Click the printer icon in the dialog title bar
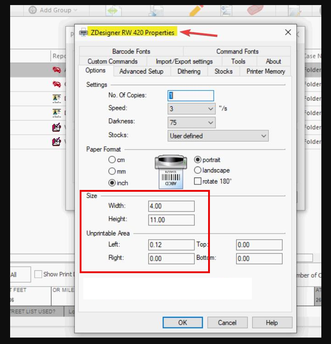 (83, 33)
